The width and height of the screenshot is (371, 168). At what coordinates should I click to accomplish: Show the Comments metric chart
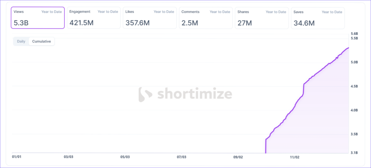click(206, 18)
